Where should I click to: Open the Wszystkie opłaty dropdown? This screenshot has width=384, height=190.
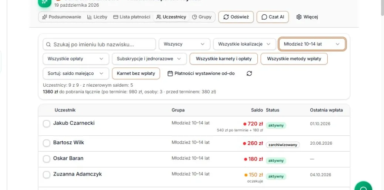pos(76,59)
